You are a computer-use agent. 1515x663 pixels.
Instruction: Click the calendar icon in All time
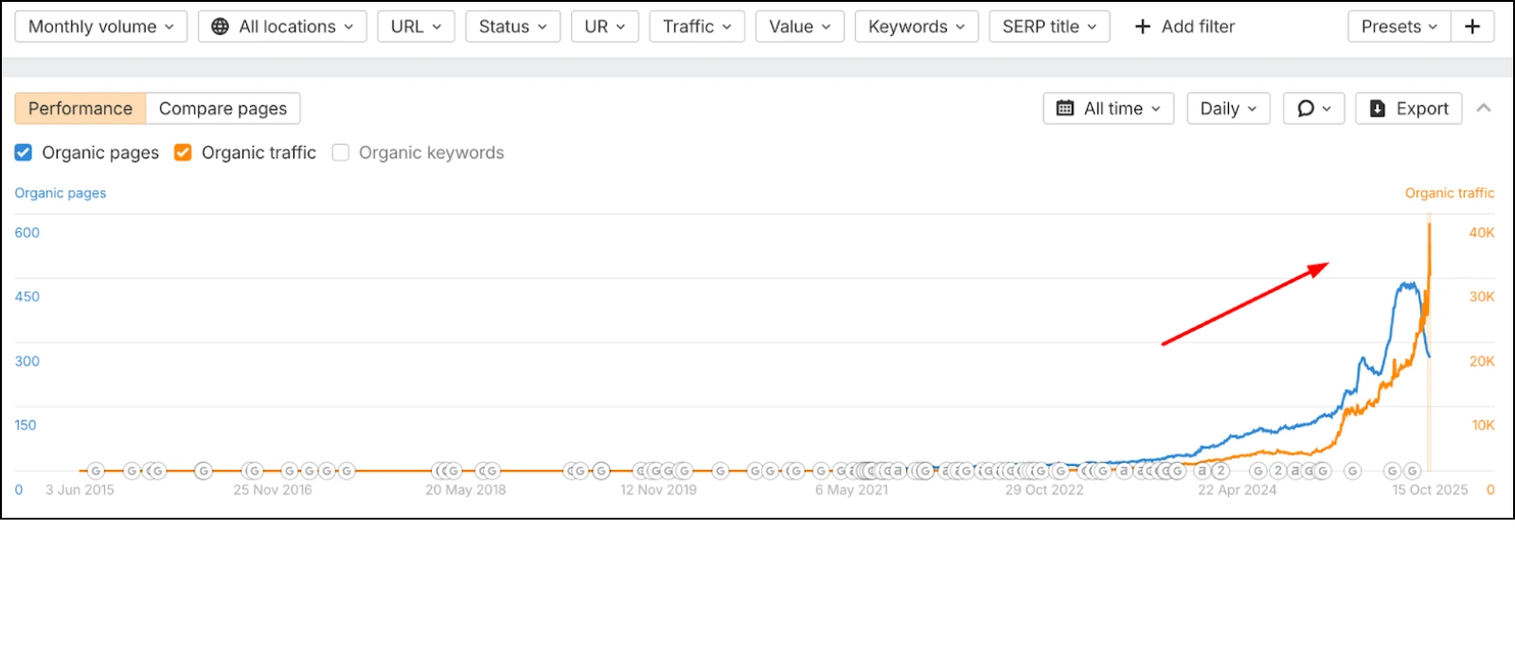[x=1065, y=108]
